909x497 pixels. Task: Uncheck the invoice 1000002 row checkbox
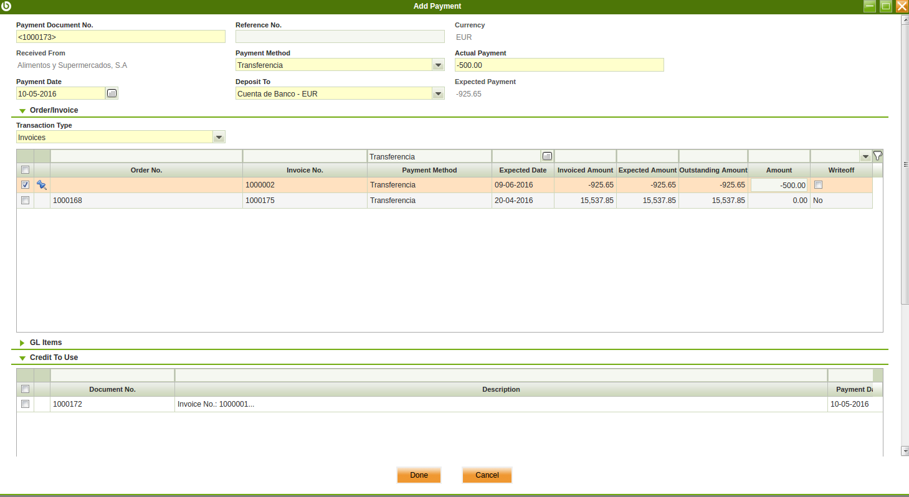pos(25,185)
